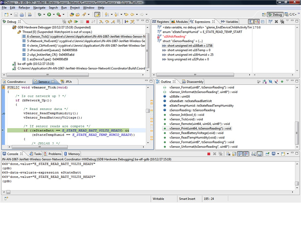Toggle Instruction Stepping Mode in the Debug view
The height and width of the screenshot is (225, 301).
[x=126, y=21]
